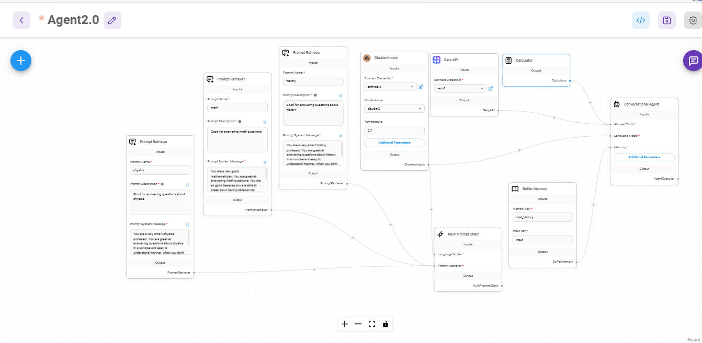This screenshot has width=702, height=343.
Task: Edit the anthro5.0 credential via pencil icon
Action: (x=421, y=87)
